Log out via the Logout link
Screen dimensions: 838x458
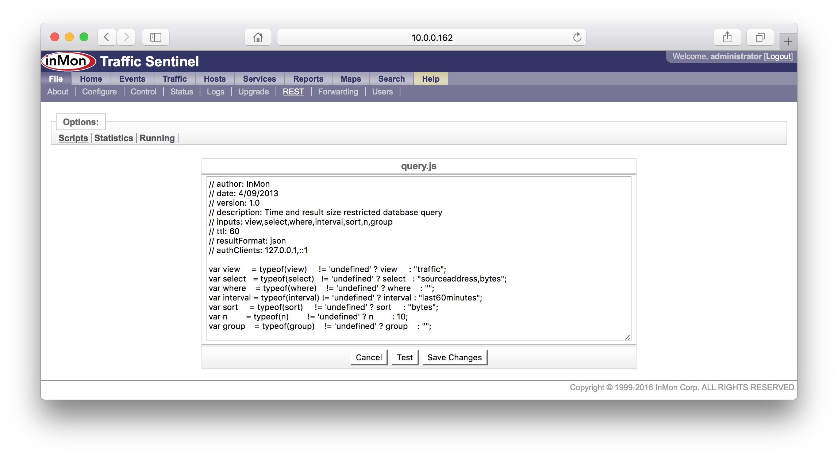coord(779,56)
